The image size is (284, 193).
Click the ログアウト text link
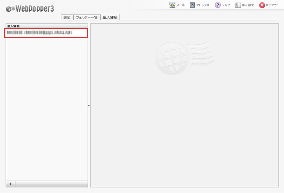point(272,5)
